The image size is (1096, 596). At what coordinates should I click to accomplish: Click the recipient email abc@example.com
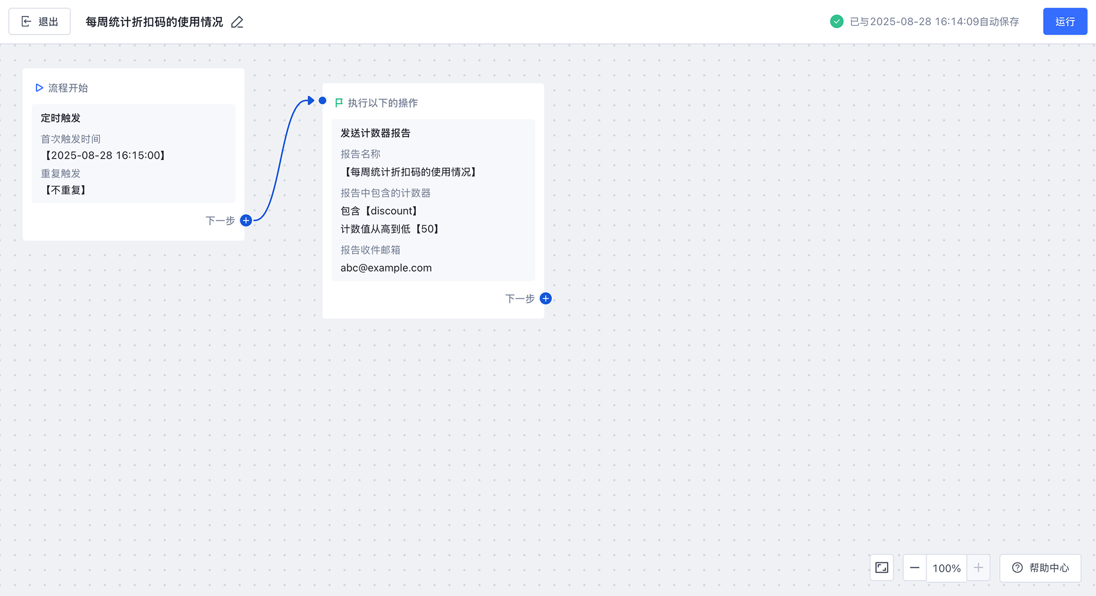(x=386, y=268)
